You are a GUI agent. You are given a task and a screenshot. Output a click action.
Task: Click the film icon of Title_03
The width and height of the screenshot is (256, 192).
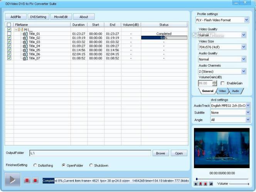[x=25, y=42]
